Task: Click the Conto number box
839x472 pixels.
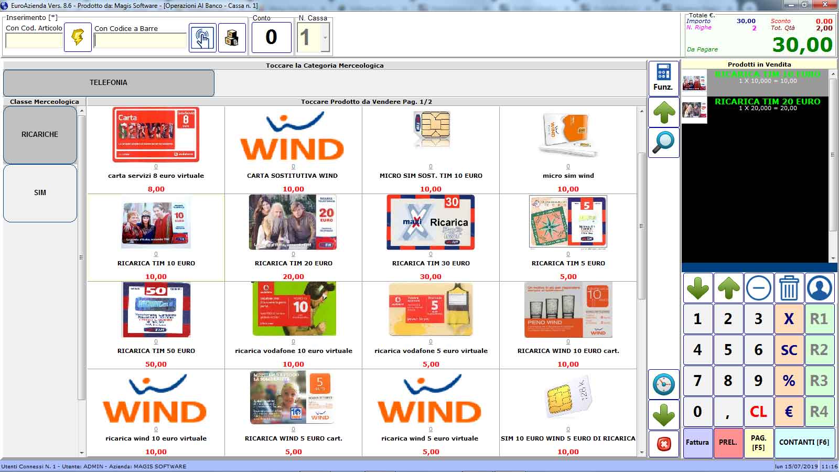Action: (271, 37)
